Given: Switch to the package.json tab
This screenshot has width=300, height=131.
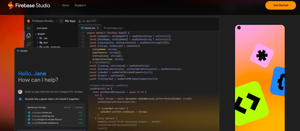Looking at the screenshot, I should pyautogui.click(x=113, y=28).
